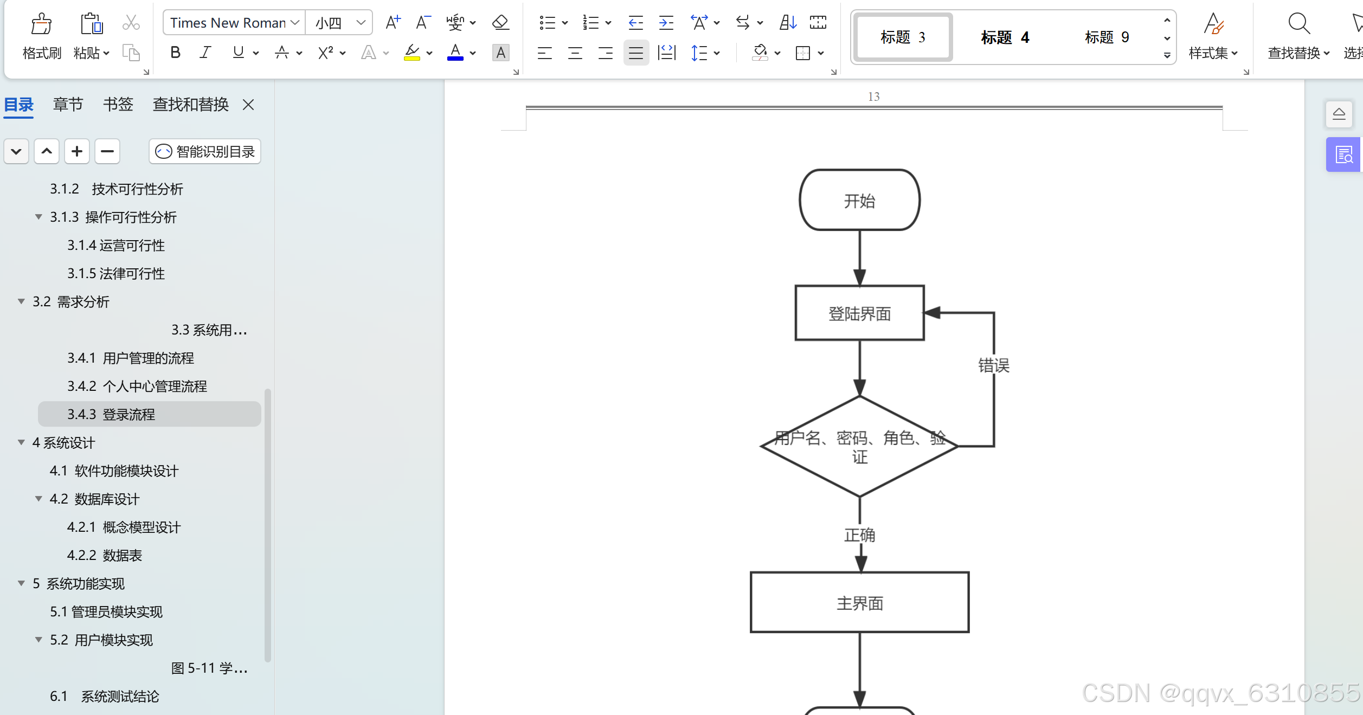
Task: Click the Style Set (样式集) icon
Action: coord(1213,24)
